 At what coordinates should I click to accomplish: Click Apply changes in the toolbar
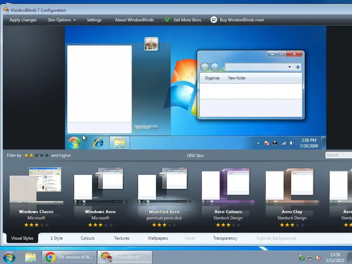tap(23, 20)
